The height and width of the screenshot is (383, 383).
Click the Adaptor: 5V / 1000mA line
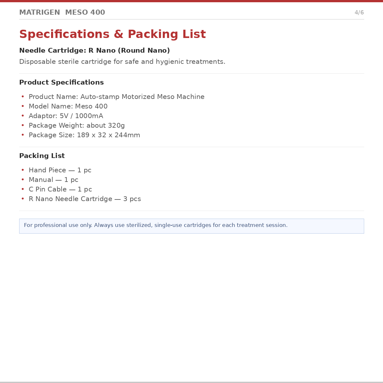pyautogui.click(x=66, y=116)
